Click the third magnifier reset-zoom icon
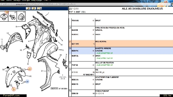 point(39,8)
